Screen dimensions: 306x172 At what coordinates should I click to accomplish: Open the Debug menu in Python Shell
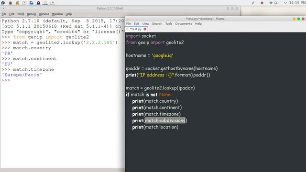click(31, 14)
